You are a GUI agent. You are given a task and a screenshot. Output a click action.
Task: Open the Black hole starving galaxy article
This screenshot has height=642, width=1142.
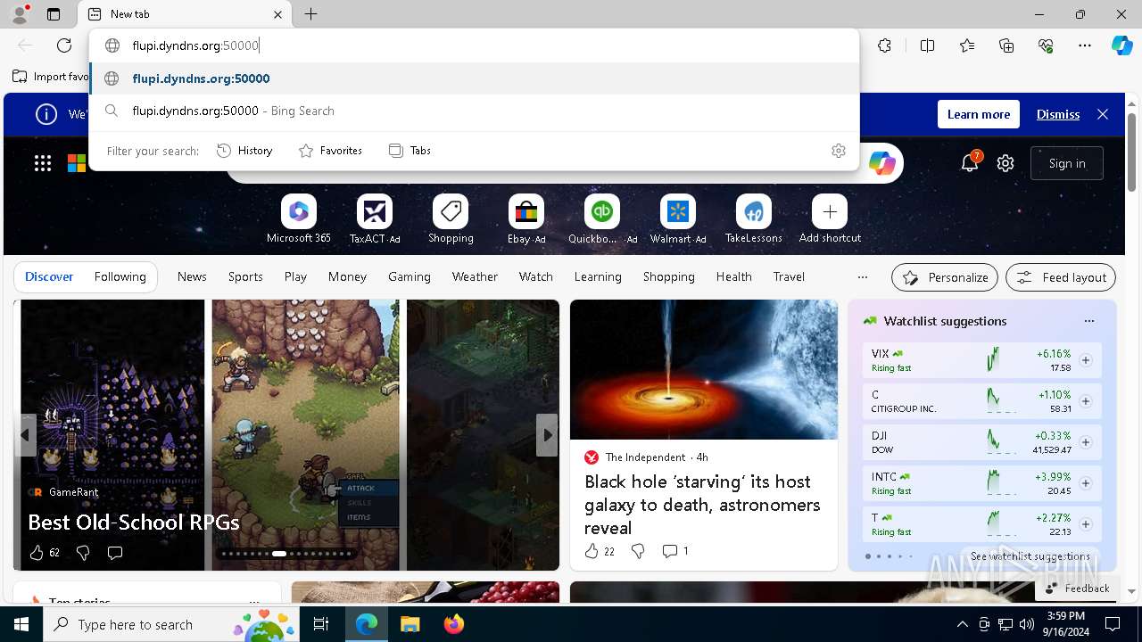[702, 505]
